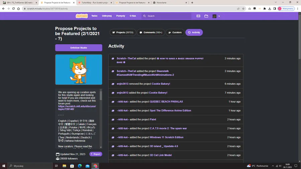Open the Chrome three-dot menu
The image size is (301, 169).
tap(298, 9)
